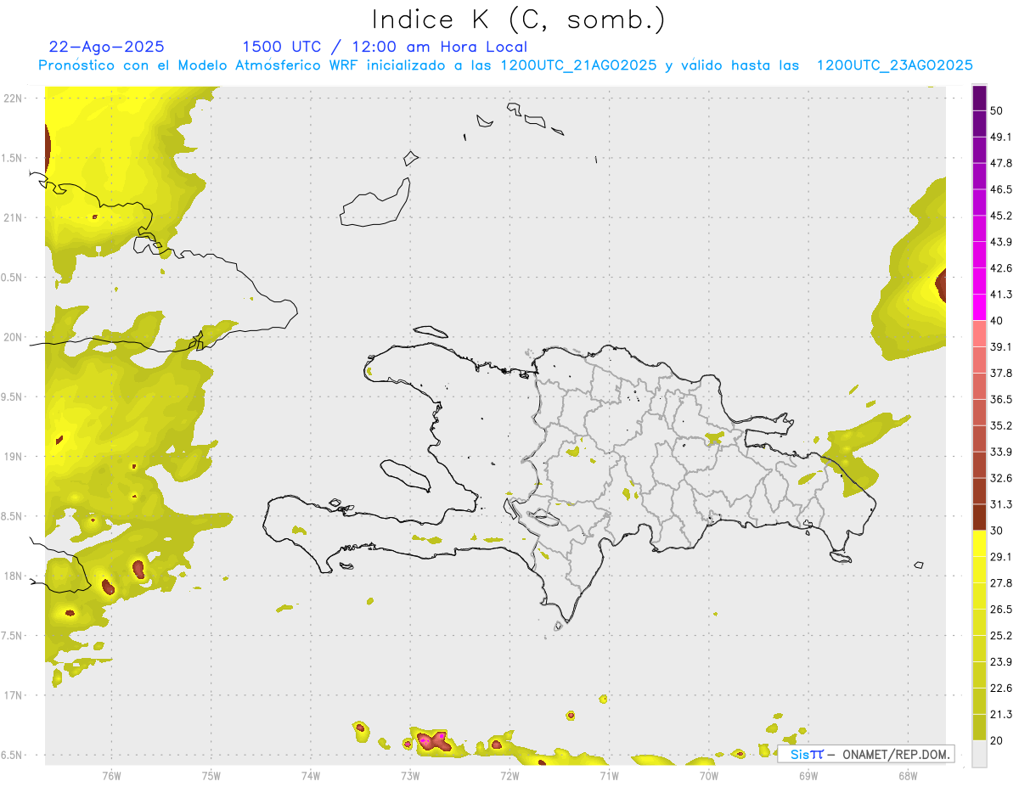Click the colorbar value 45.2

click(1001, 216)
